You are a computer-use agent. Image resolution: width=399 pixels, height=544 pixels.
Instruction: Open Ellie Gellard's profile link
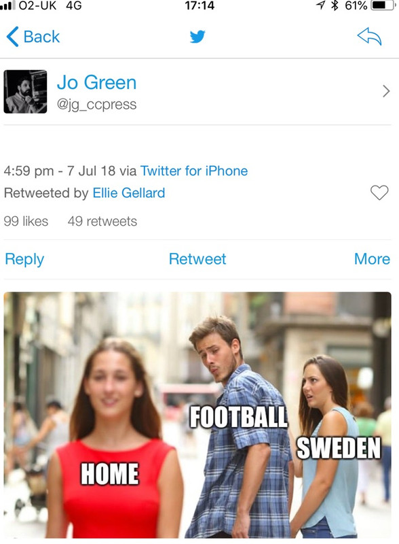point(129,193)
